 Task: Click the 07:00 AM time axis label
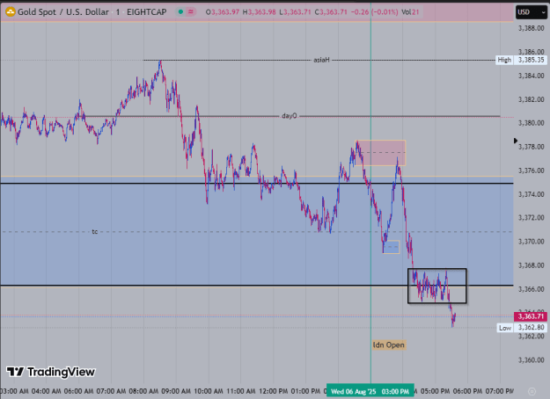pos(111,391)
